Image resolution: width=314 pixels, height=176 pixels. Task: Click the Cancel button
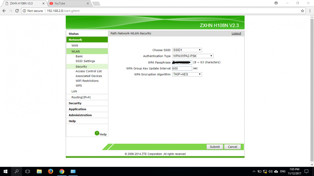(x=232, y=147)
